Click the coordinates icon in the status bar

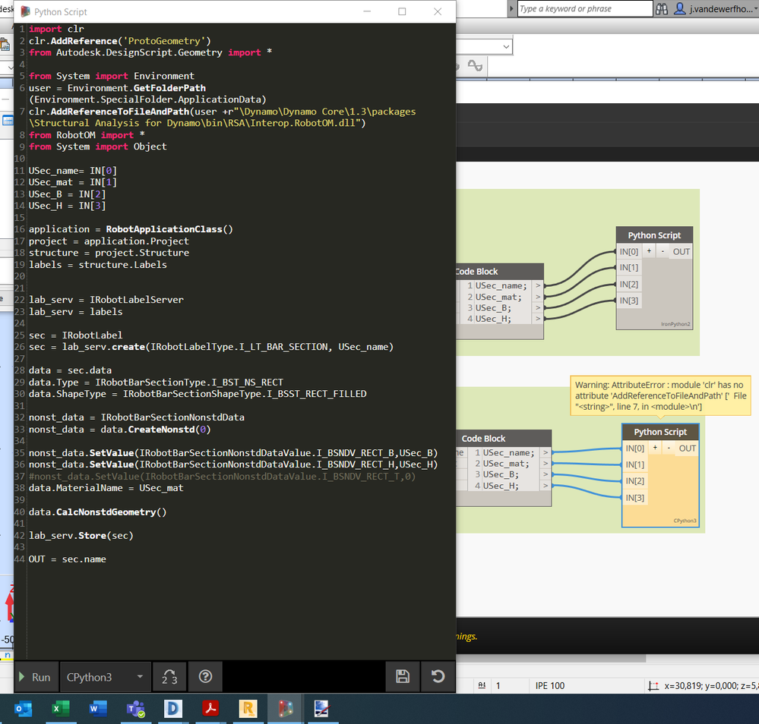pos(653,686)
